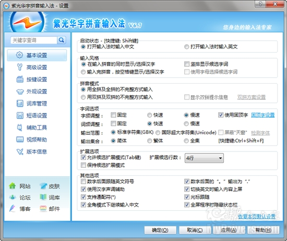Check 数字后面跟随英文符号 checkbox
287x241 pixels.
pyautogui.click(x=83, y=181)
